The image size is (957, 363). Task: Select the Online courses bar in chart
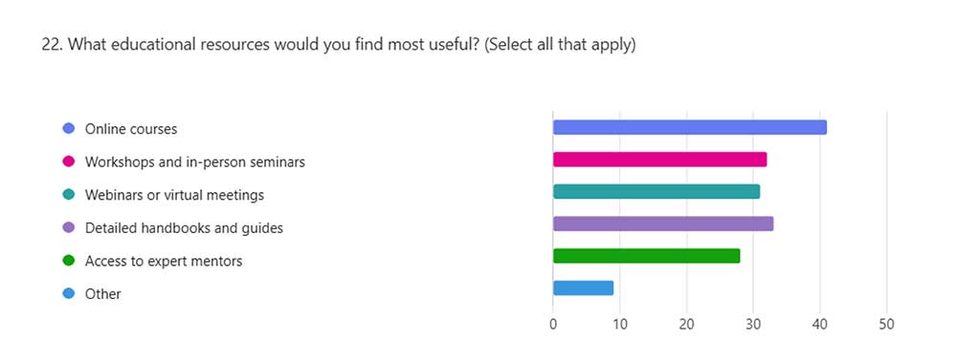690,127
